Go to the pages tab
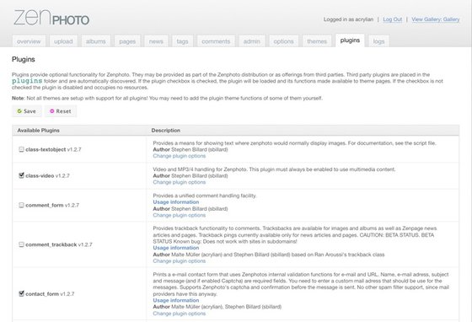Image resolution: width=472 pixels, height=322 pixels. point(127,41)
